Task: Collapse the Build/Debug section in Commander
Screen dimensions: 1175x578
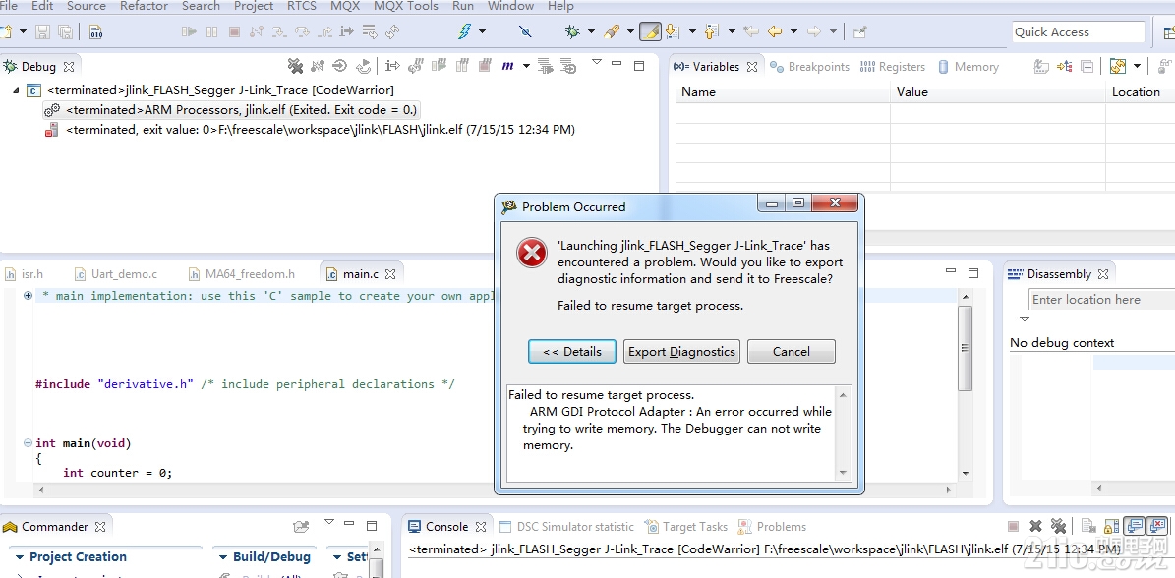Action: [x=222, y=557]
